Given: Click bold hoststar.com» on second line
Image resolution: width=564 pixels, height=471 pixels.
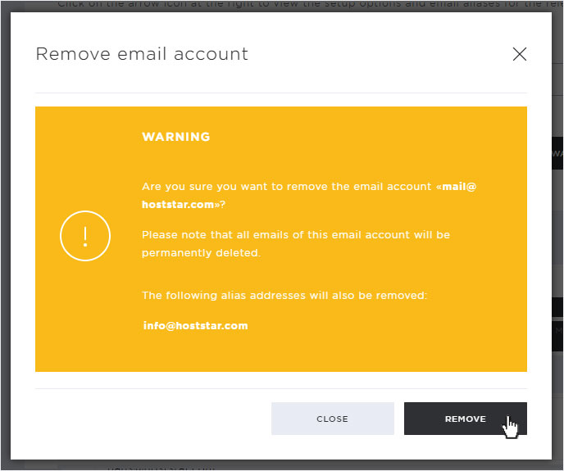Looking at the screenshot, I should [x=180, y=205].
